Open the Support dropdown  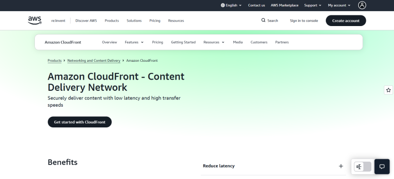pyautogui.click(x=313, y=5)
